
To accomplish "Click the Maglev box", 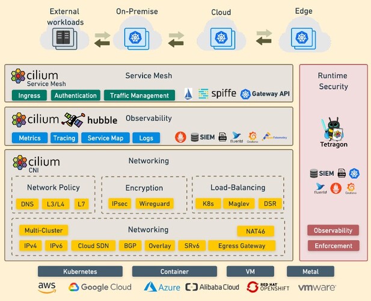I will (239, 203).
